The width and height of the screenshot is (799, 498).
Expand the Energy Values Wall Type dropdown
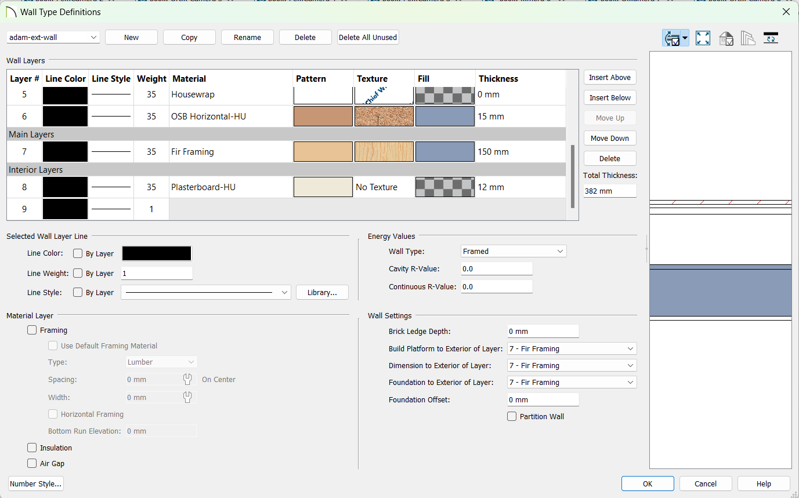click(514, 251)
